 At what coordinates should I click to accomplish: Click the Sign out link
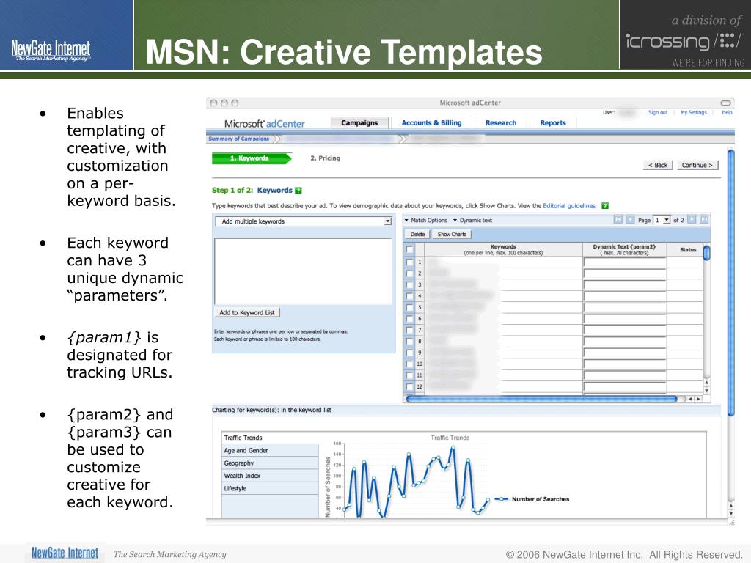658,112
